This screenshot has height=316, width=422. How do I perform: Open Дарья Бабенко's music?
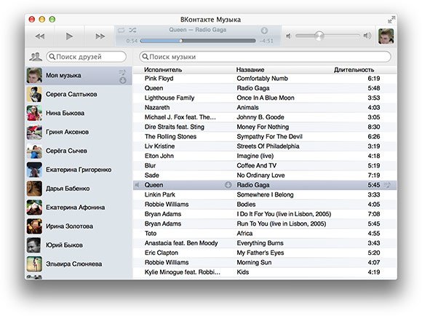pyautogui.click(x=79, y=189)
